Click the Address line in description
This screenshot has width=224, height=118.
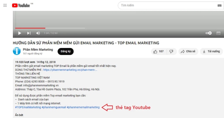click(58, 89)
